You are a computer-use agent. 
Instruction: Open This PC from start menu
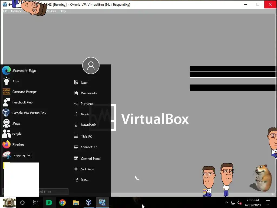tap(83, 136)
